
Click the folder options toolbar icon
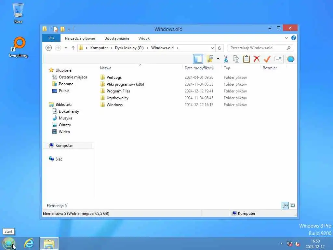(x=210, y=59)
